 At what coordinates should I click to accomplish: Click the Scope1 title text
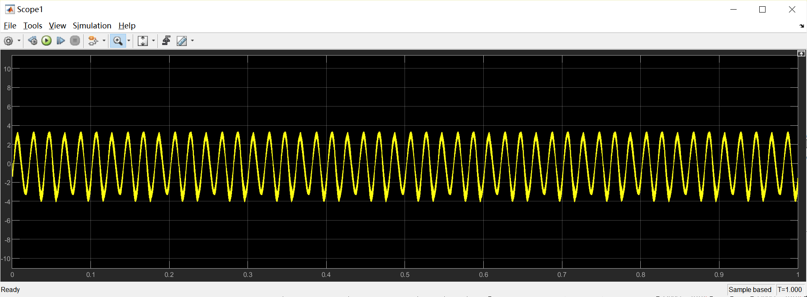click(x=30, y=9)
